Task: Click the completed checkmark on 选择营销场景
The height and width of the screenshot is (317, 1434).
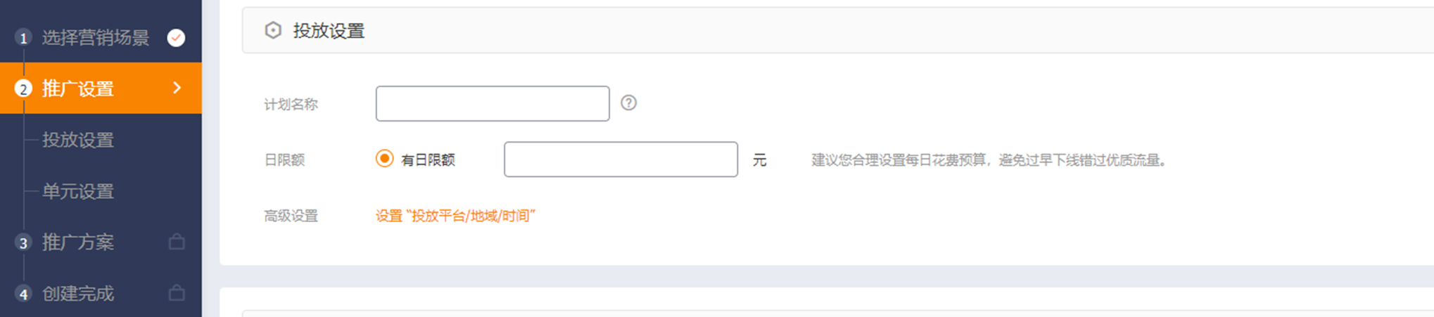Action: (176, 37)
